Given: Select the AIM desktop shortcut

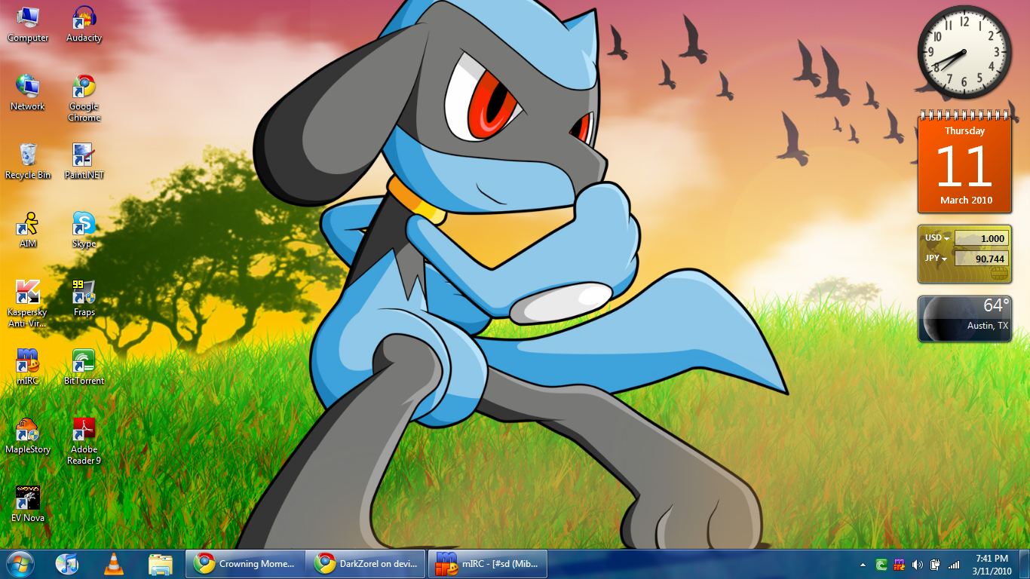Looking at the screenshot, I should pyautogui.click(x=28, y=231).
